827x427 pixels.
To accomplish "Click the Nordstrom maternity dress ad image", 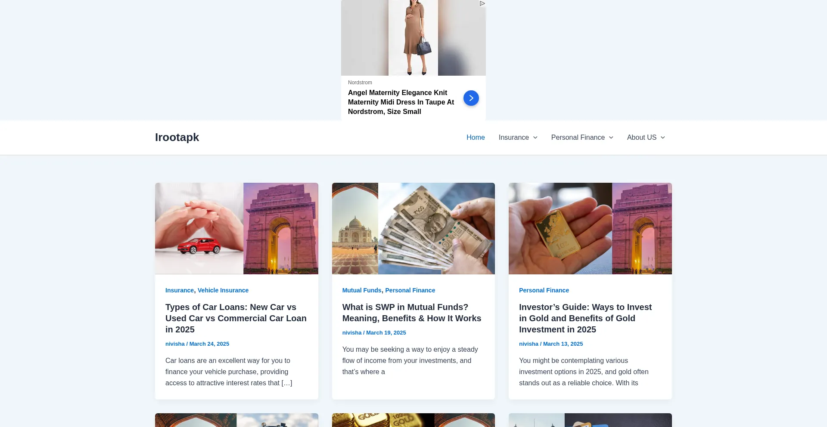I will 413,38.
